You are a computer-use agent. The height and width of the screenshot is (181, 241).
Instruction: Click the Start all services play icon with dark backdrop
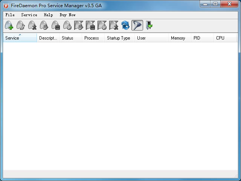[79, 25]
